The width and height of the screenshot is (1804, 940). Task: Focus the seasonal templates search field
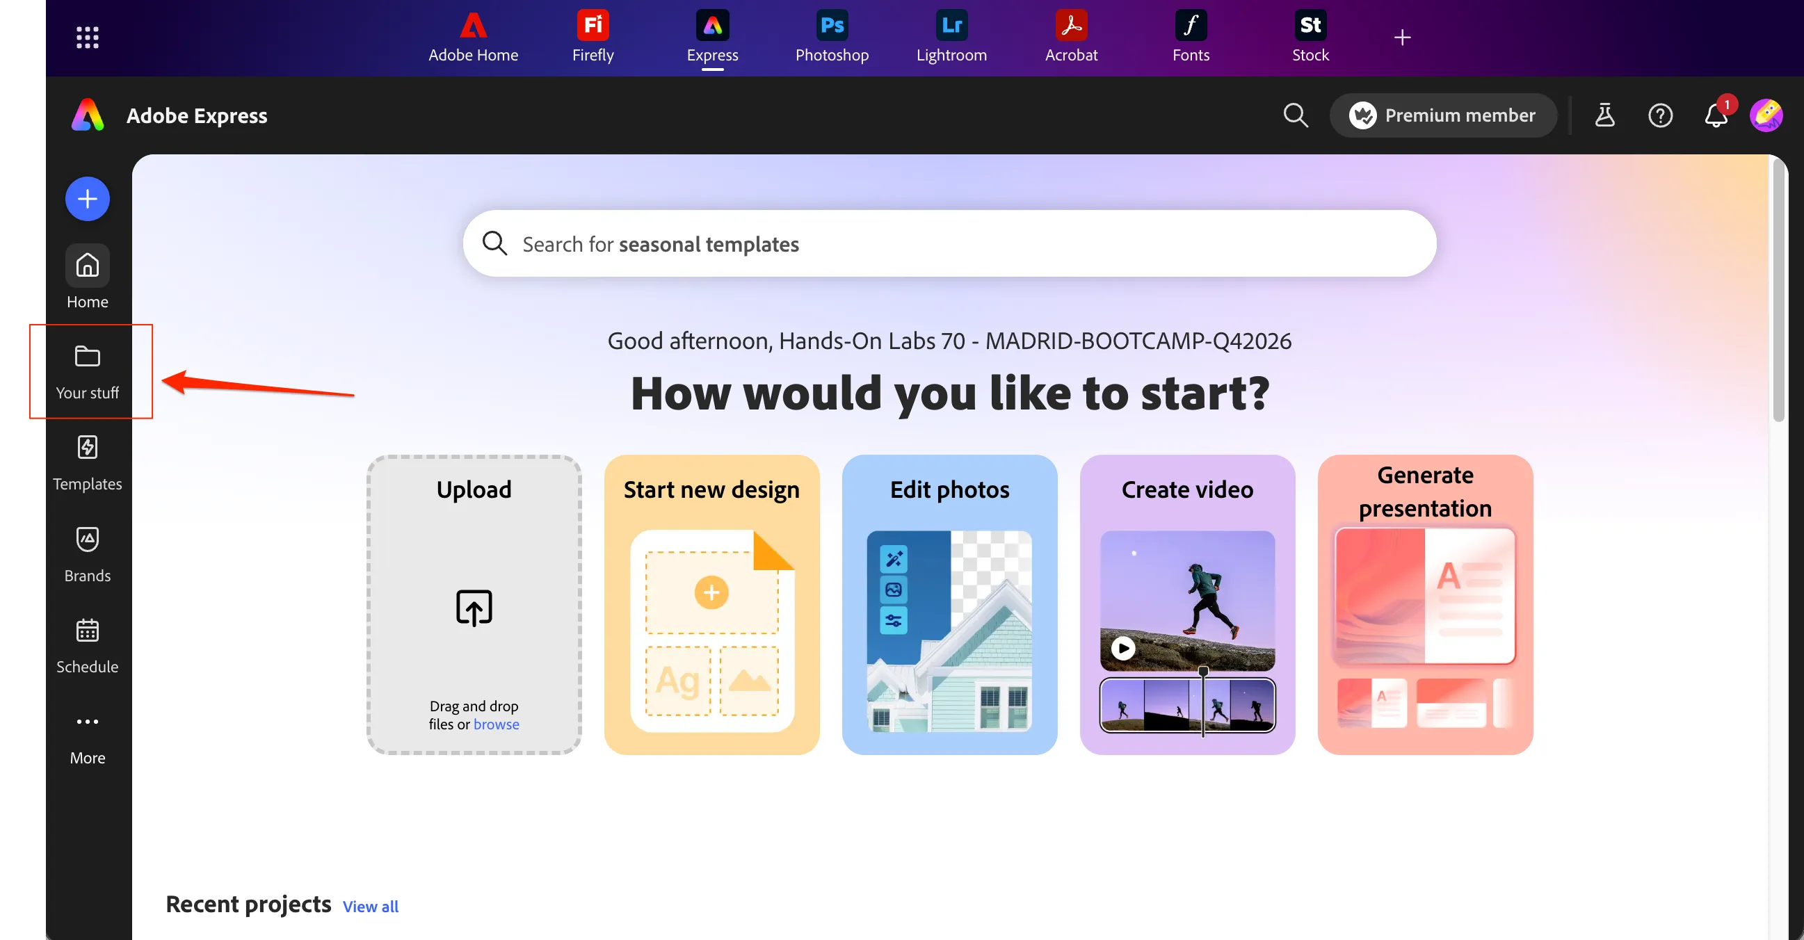(949, 243)
